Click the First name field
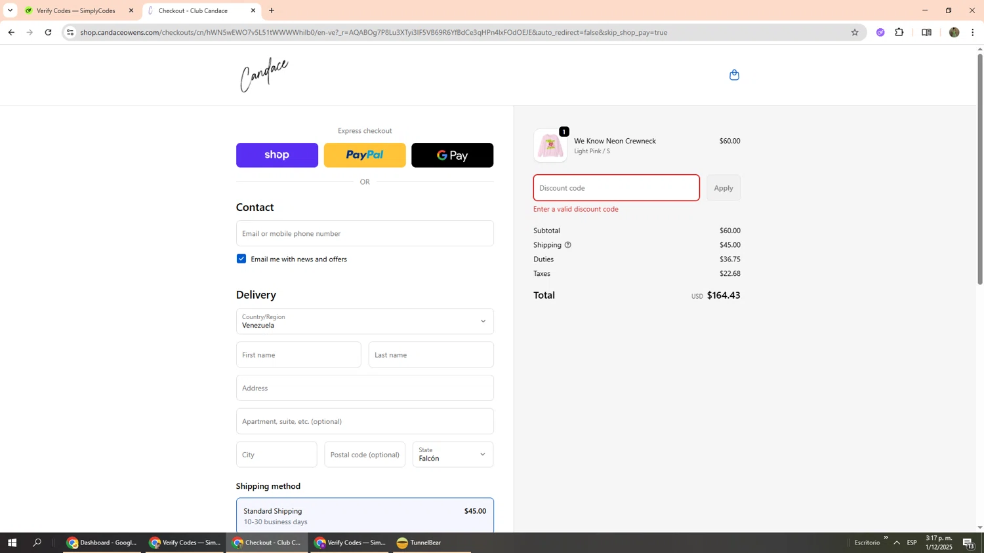Viewport: 984px width, 553px height. click(x=298, y=354)
